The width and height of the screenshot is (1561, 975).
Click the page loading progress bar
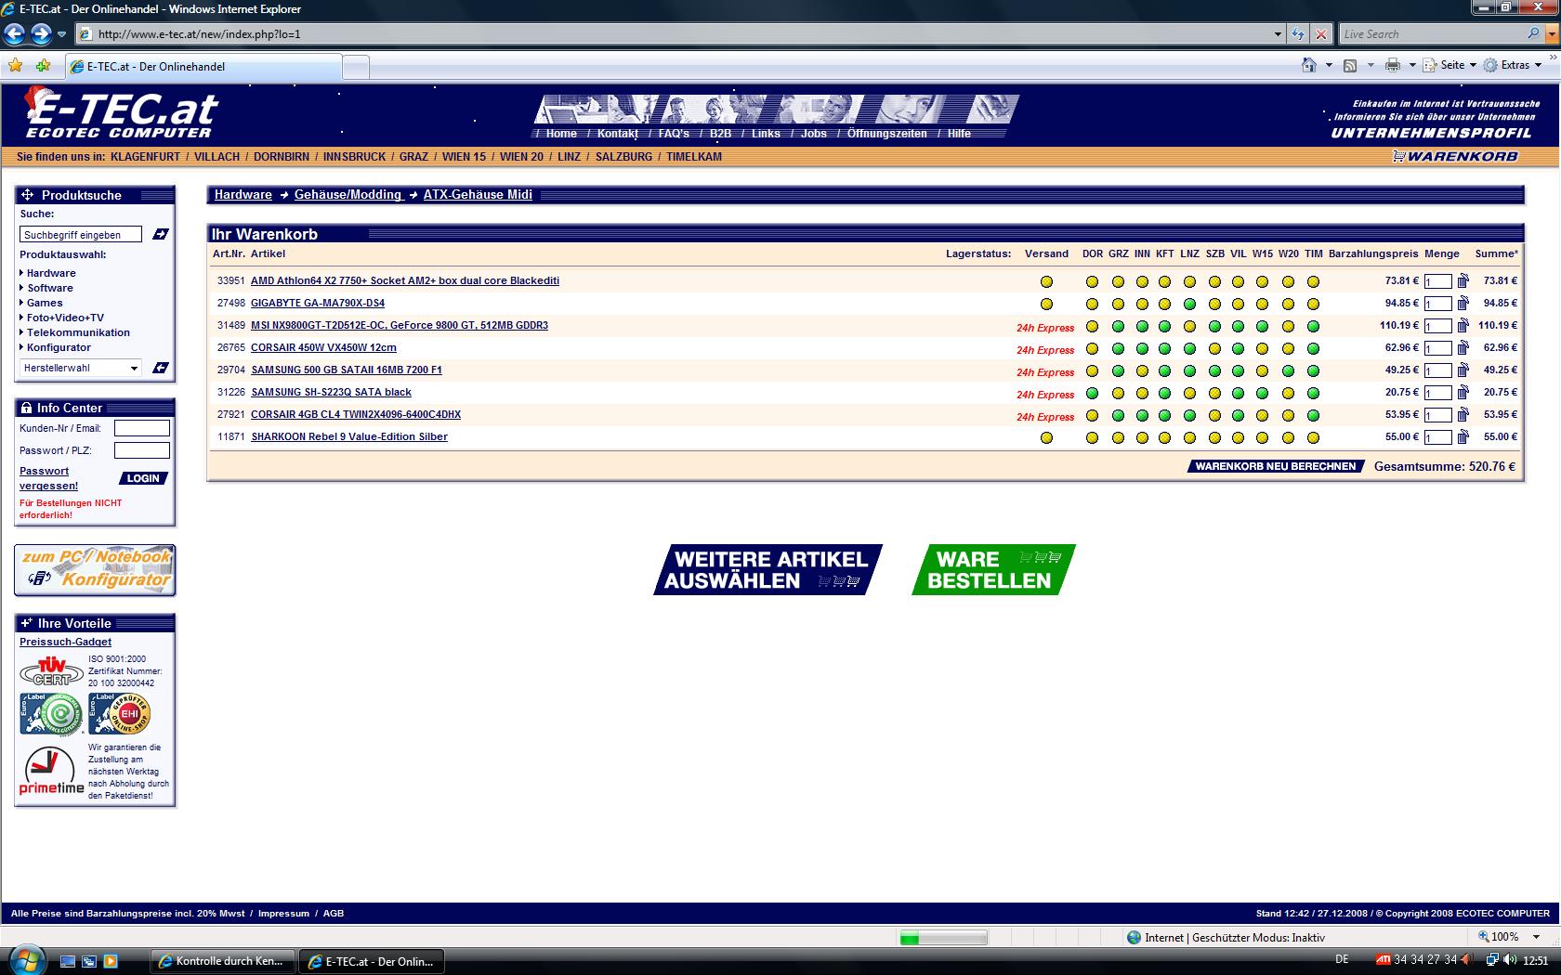(944, 938)
